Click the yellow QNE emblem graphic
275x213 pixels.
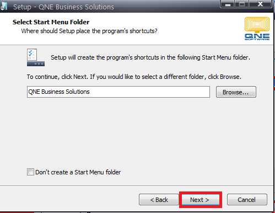[x=257, y=25]
